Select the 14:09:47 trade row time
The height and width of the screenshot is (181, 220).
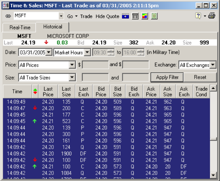click(16, 108)
